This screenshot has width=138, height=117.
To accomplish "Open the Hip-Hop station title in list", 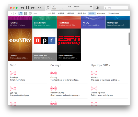I will coord(95,77).
